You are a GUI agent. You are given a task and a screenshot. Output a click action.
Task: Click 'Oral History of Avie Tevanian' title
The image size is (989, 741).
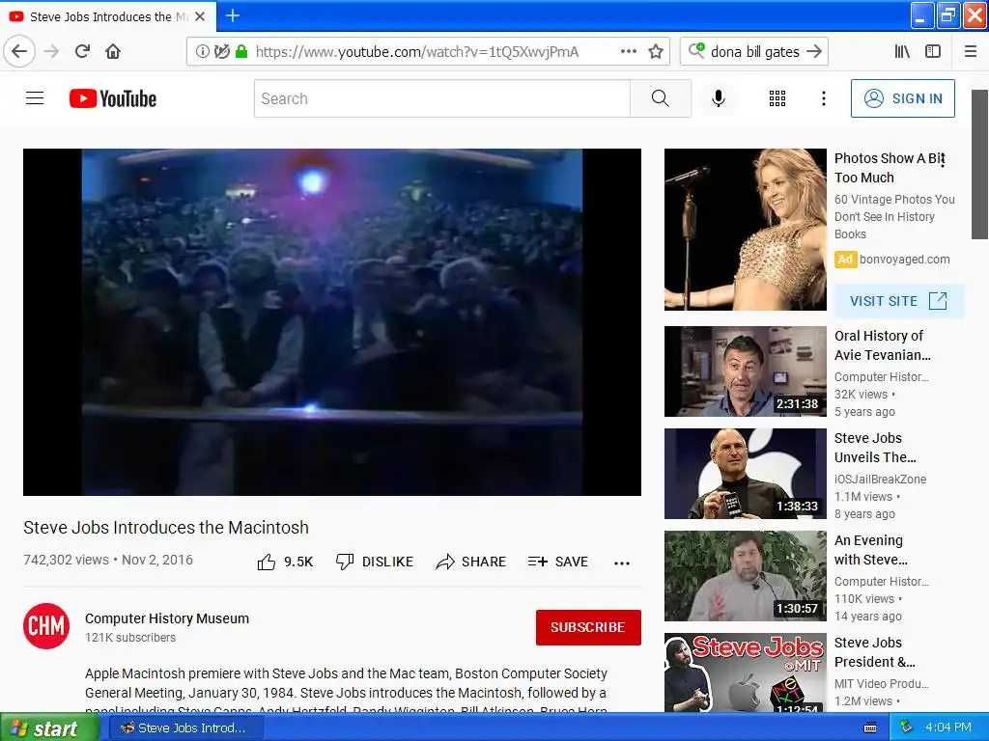883,345
